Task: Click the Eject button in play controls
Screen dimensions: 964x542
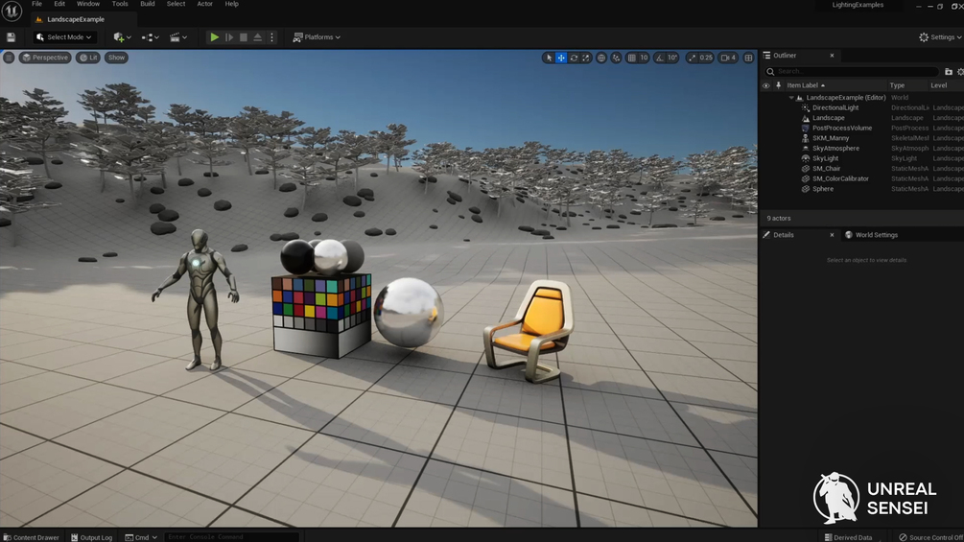Action: point(258,37)
